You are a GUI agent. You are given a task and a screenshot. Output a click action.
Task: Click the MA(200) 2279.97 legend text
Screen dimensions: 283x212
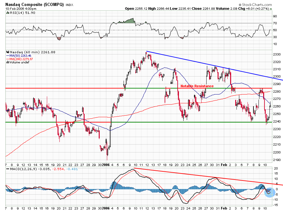21,59
